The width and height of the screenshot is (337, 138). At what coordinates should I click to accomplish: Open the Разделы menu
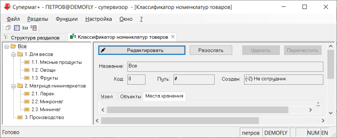pos(37,19)
